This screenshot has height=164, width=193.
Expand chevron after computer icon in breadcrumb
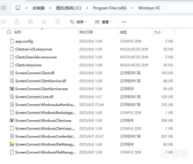26,8
